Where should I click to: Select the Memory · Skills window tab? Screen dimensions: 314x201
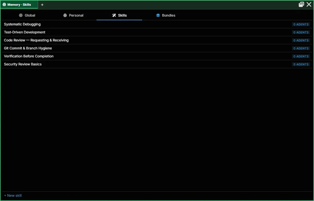tap(19, 5)
